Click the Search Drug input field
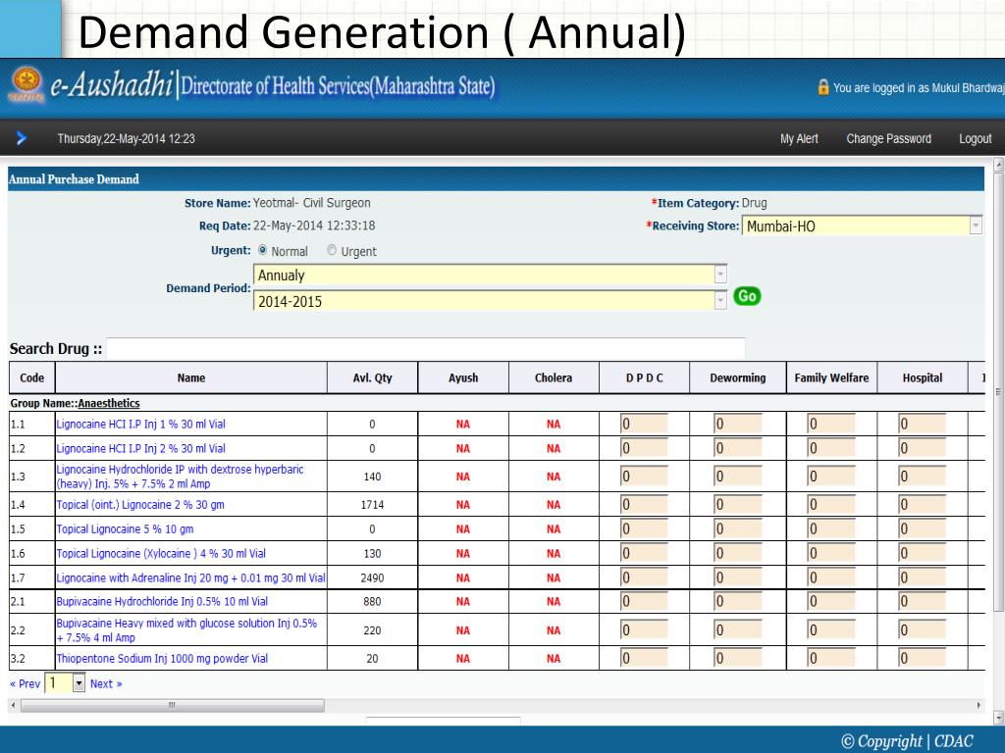This screenshot has height=753, width=1005. (425, 349)
